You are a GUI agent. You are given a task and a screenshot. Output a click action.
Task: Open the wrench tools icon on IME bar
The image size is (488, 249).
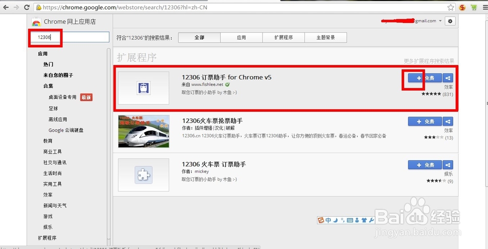tap(371, 220)
